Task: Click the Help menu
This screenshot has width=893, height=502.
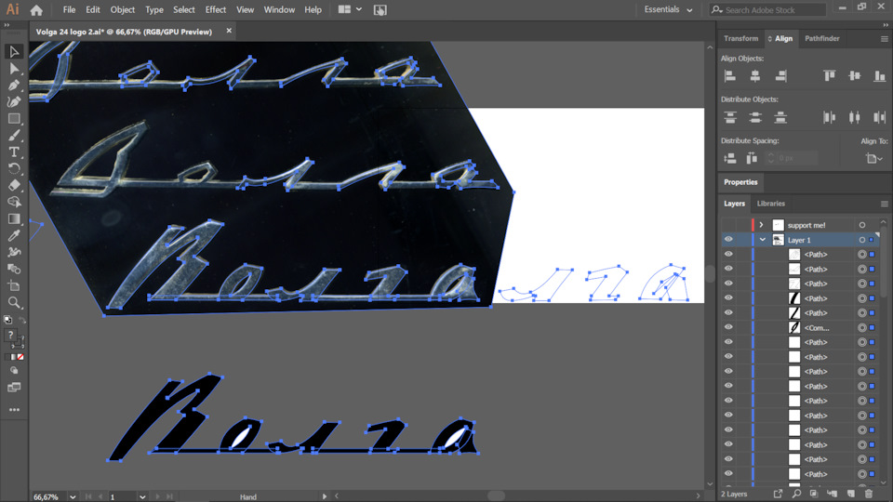Action: click(313, 9)
